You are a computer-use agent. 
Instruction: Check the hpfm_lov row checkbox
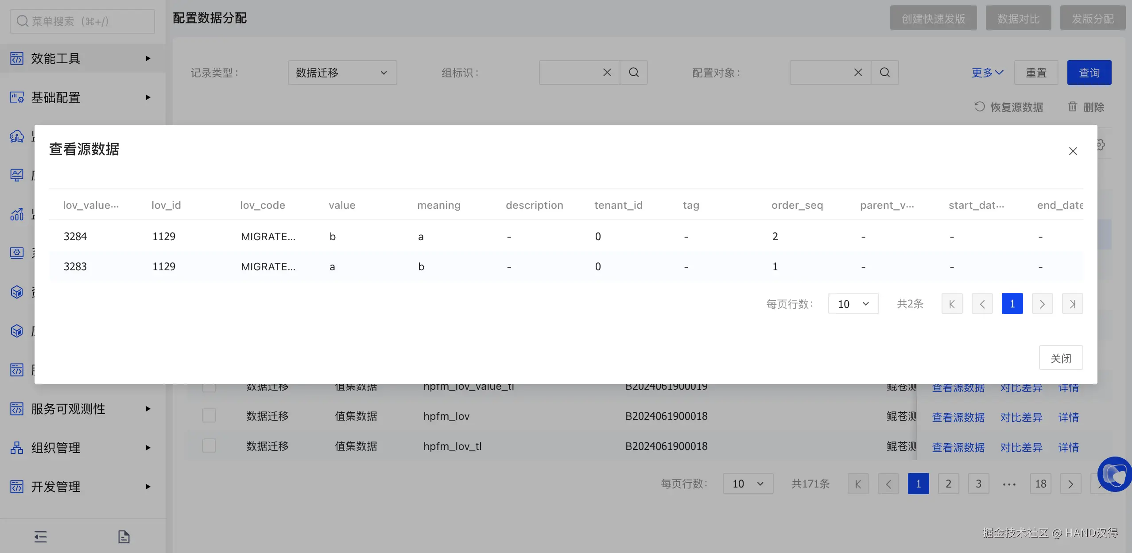click(209, 416)
